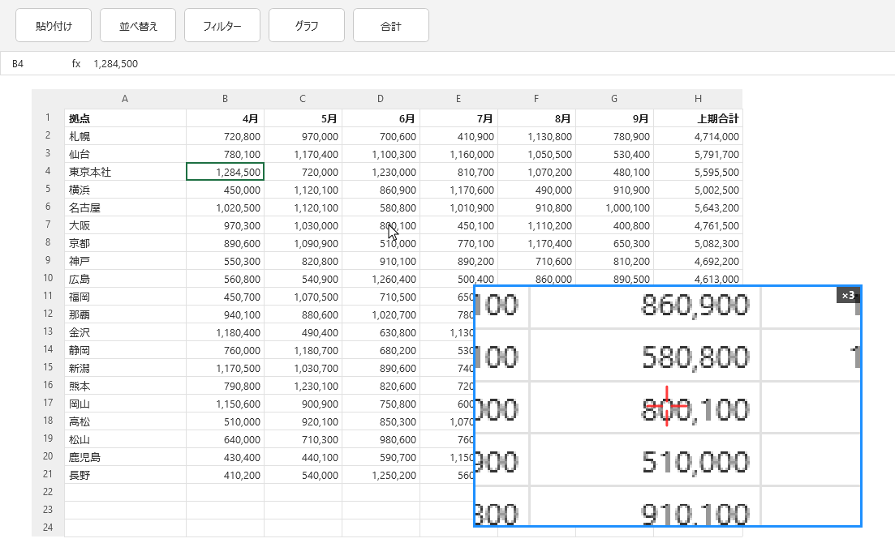Screen dimensions: 895x560
Task: Select row header 7
Action: pyautogui.click(x=48, y=224)
